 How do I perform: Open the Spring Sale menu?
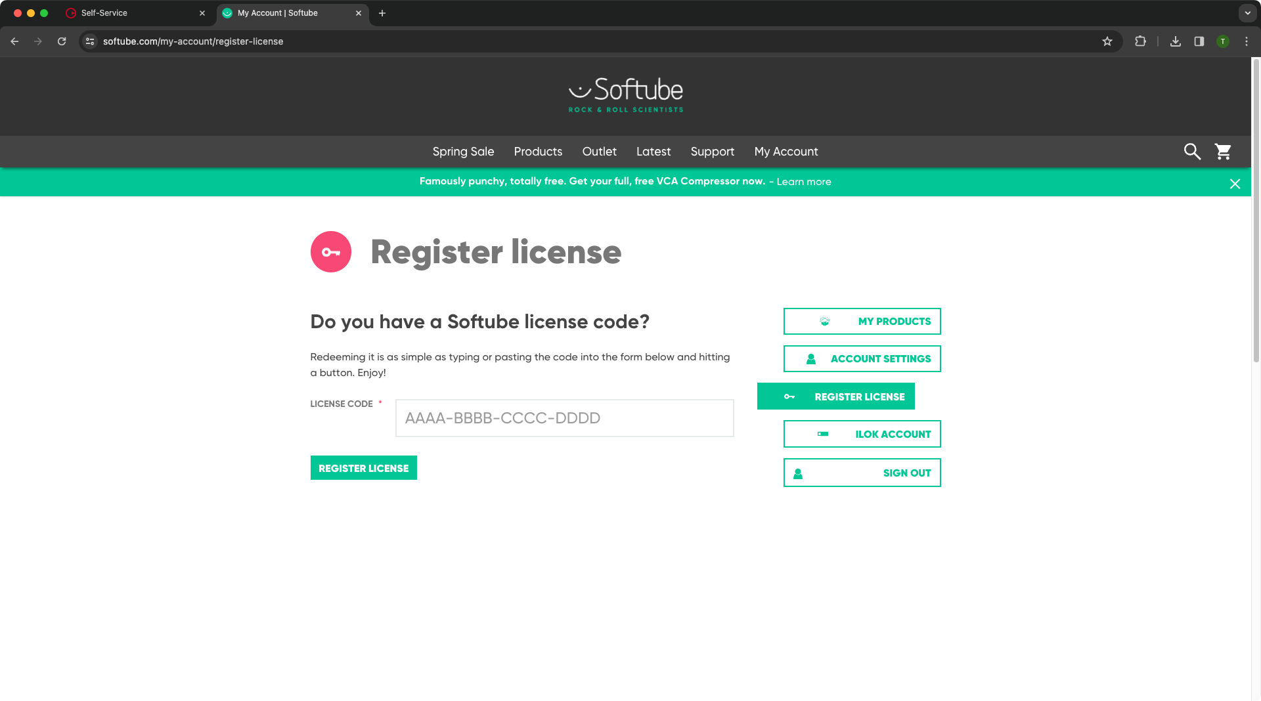[x=463, y=152]
